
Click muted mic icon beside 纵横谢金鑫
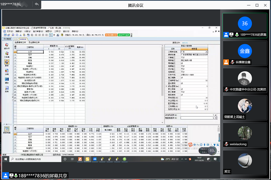pos(232,62)
